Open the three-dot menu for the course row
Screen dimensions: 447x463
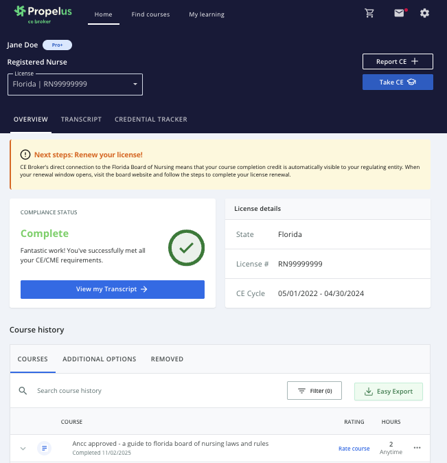point(417,448)
